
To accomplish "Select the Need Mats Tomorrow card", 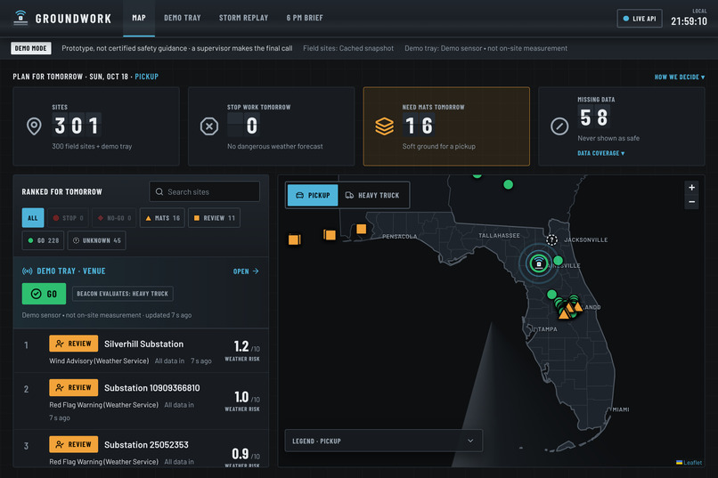I will tap(446, 126).
